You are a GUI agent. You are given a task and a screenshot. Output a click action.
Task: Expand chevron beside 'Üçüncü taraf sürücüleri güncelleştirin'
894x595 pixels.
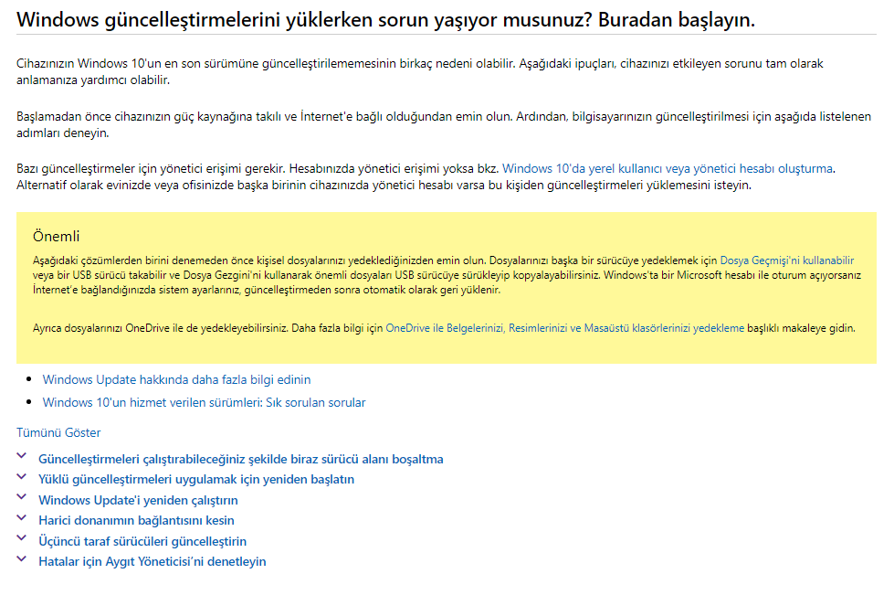click(x=22, y=538)
